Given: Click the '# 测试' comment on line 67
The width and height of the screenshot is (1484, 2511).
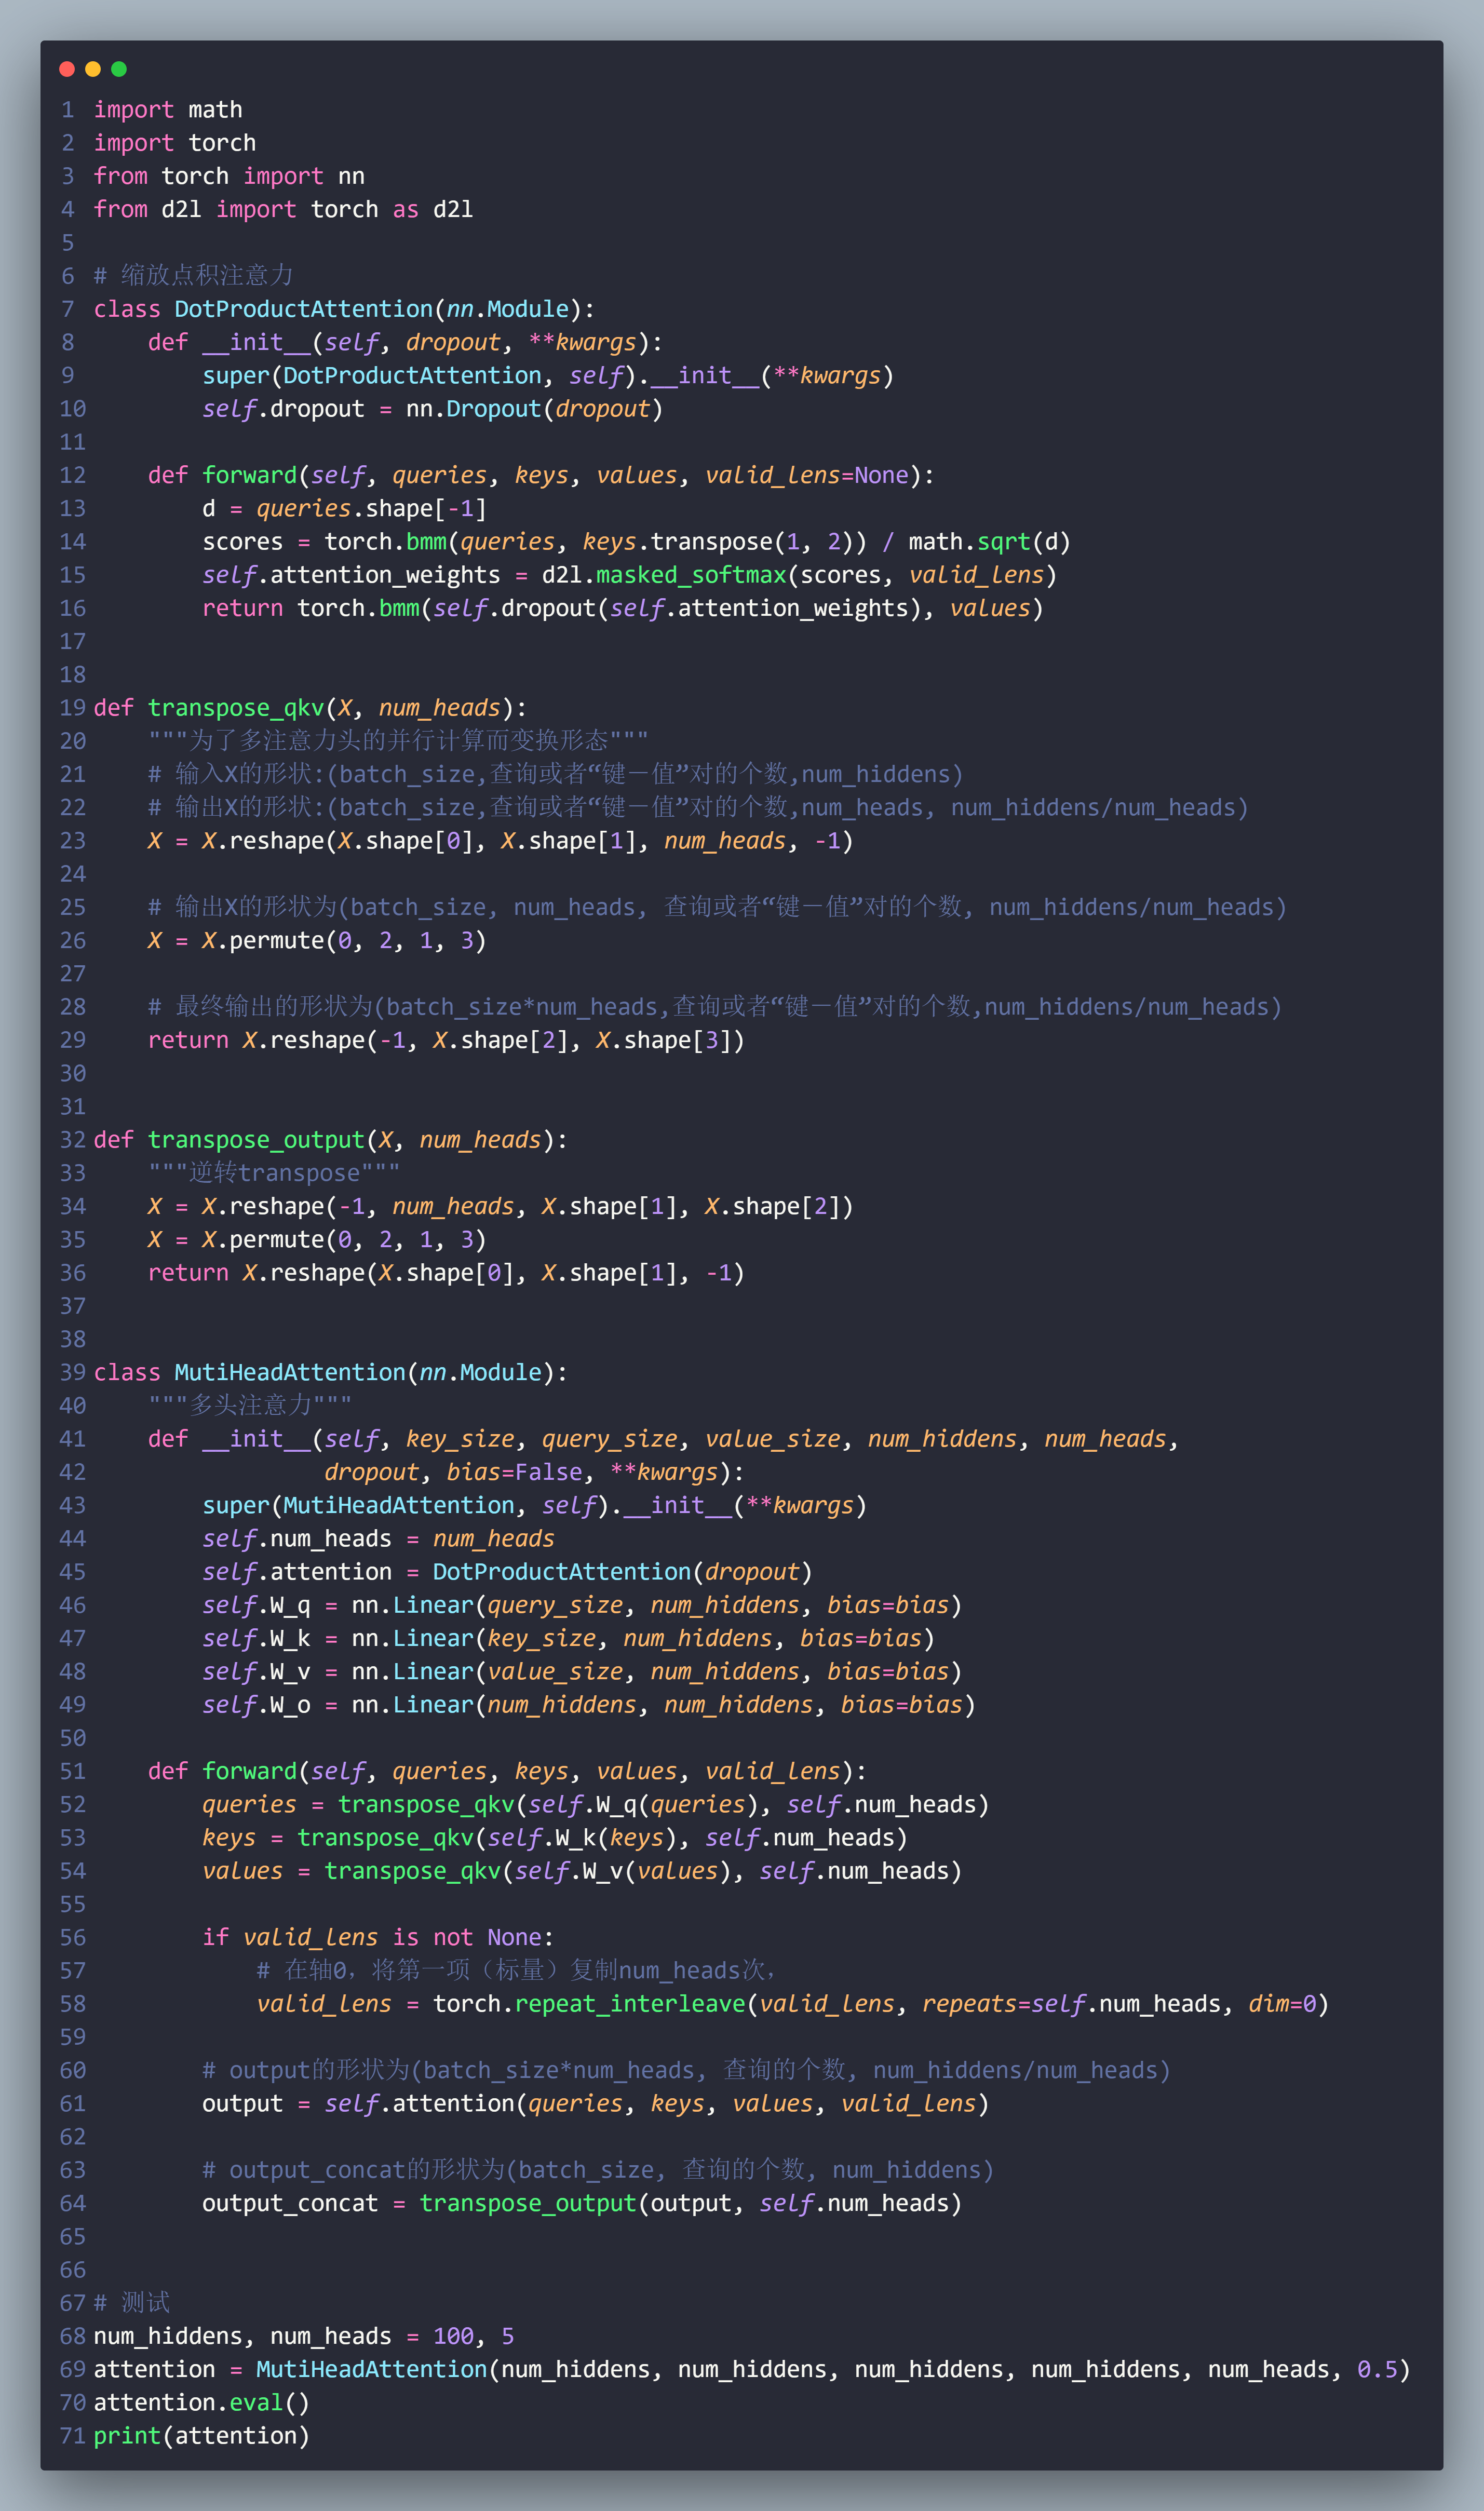Looking at the screenshot, I should coord(132,2303).
